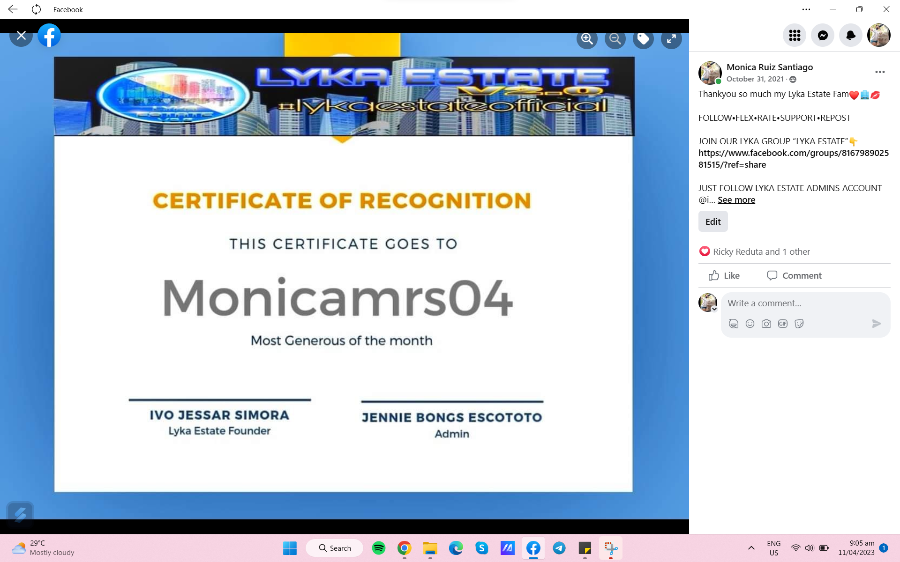900x562 pixels.
Task: Open Microsoft Edge from the taskbar
Action: coord(456,548)
